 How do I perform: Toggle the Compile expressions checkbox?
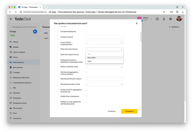coord(87,31)
